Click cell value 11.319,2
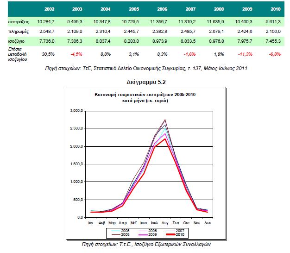Screen dimensions: 290x253 (187, 22)
